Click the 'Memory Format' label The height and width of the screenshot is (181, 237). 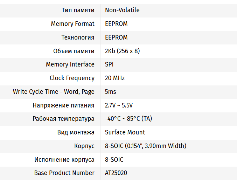coord(72,24)
